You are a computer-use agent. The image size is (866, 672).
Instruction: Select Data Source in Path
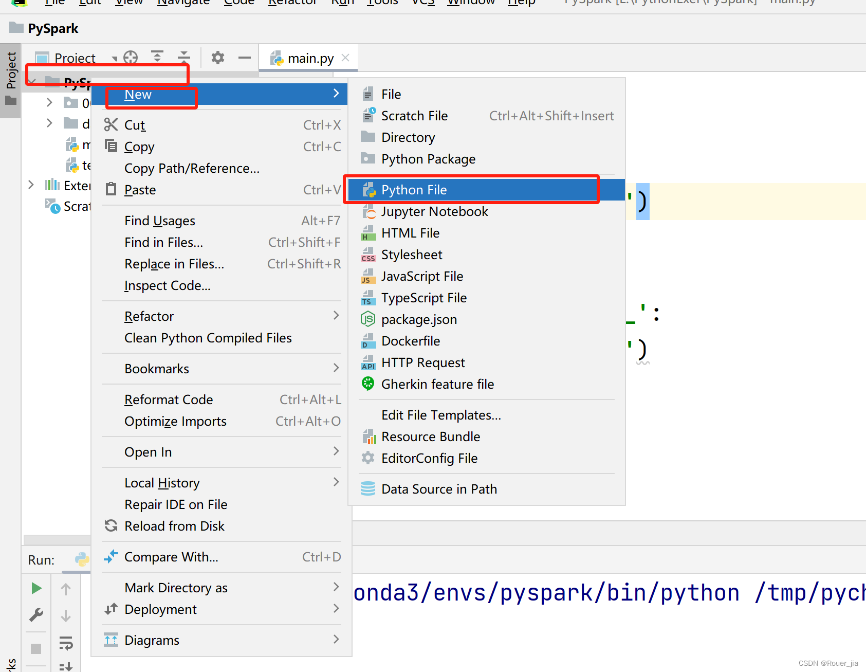pos(487,489)
